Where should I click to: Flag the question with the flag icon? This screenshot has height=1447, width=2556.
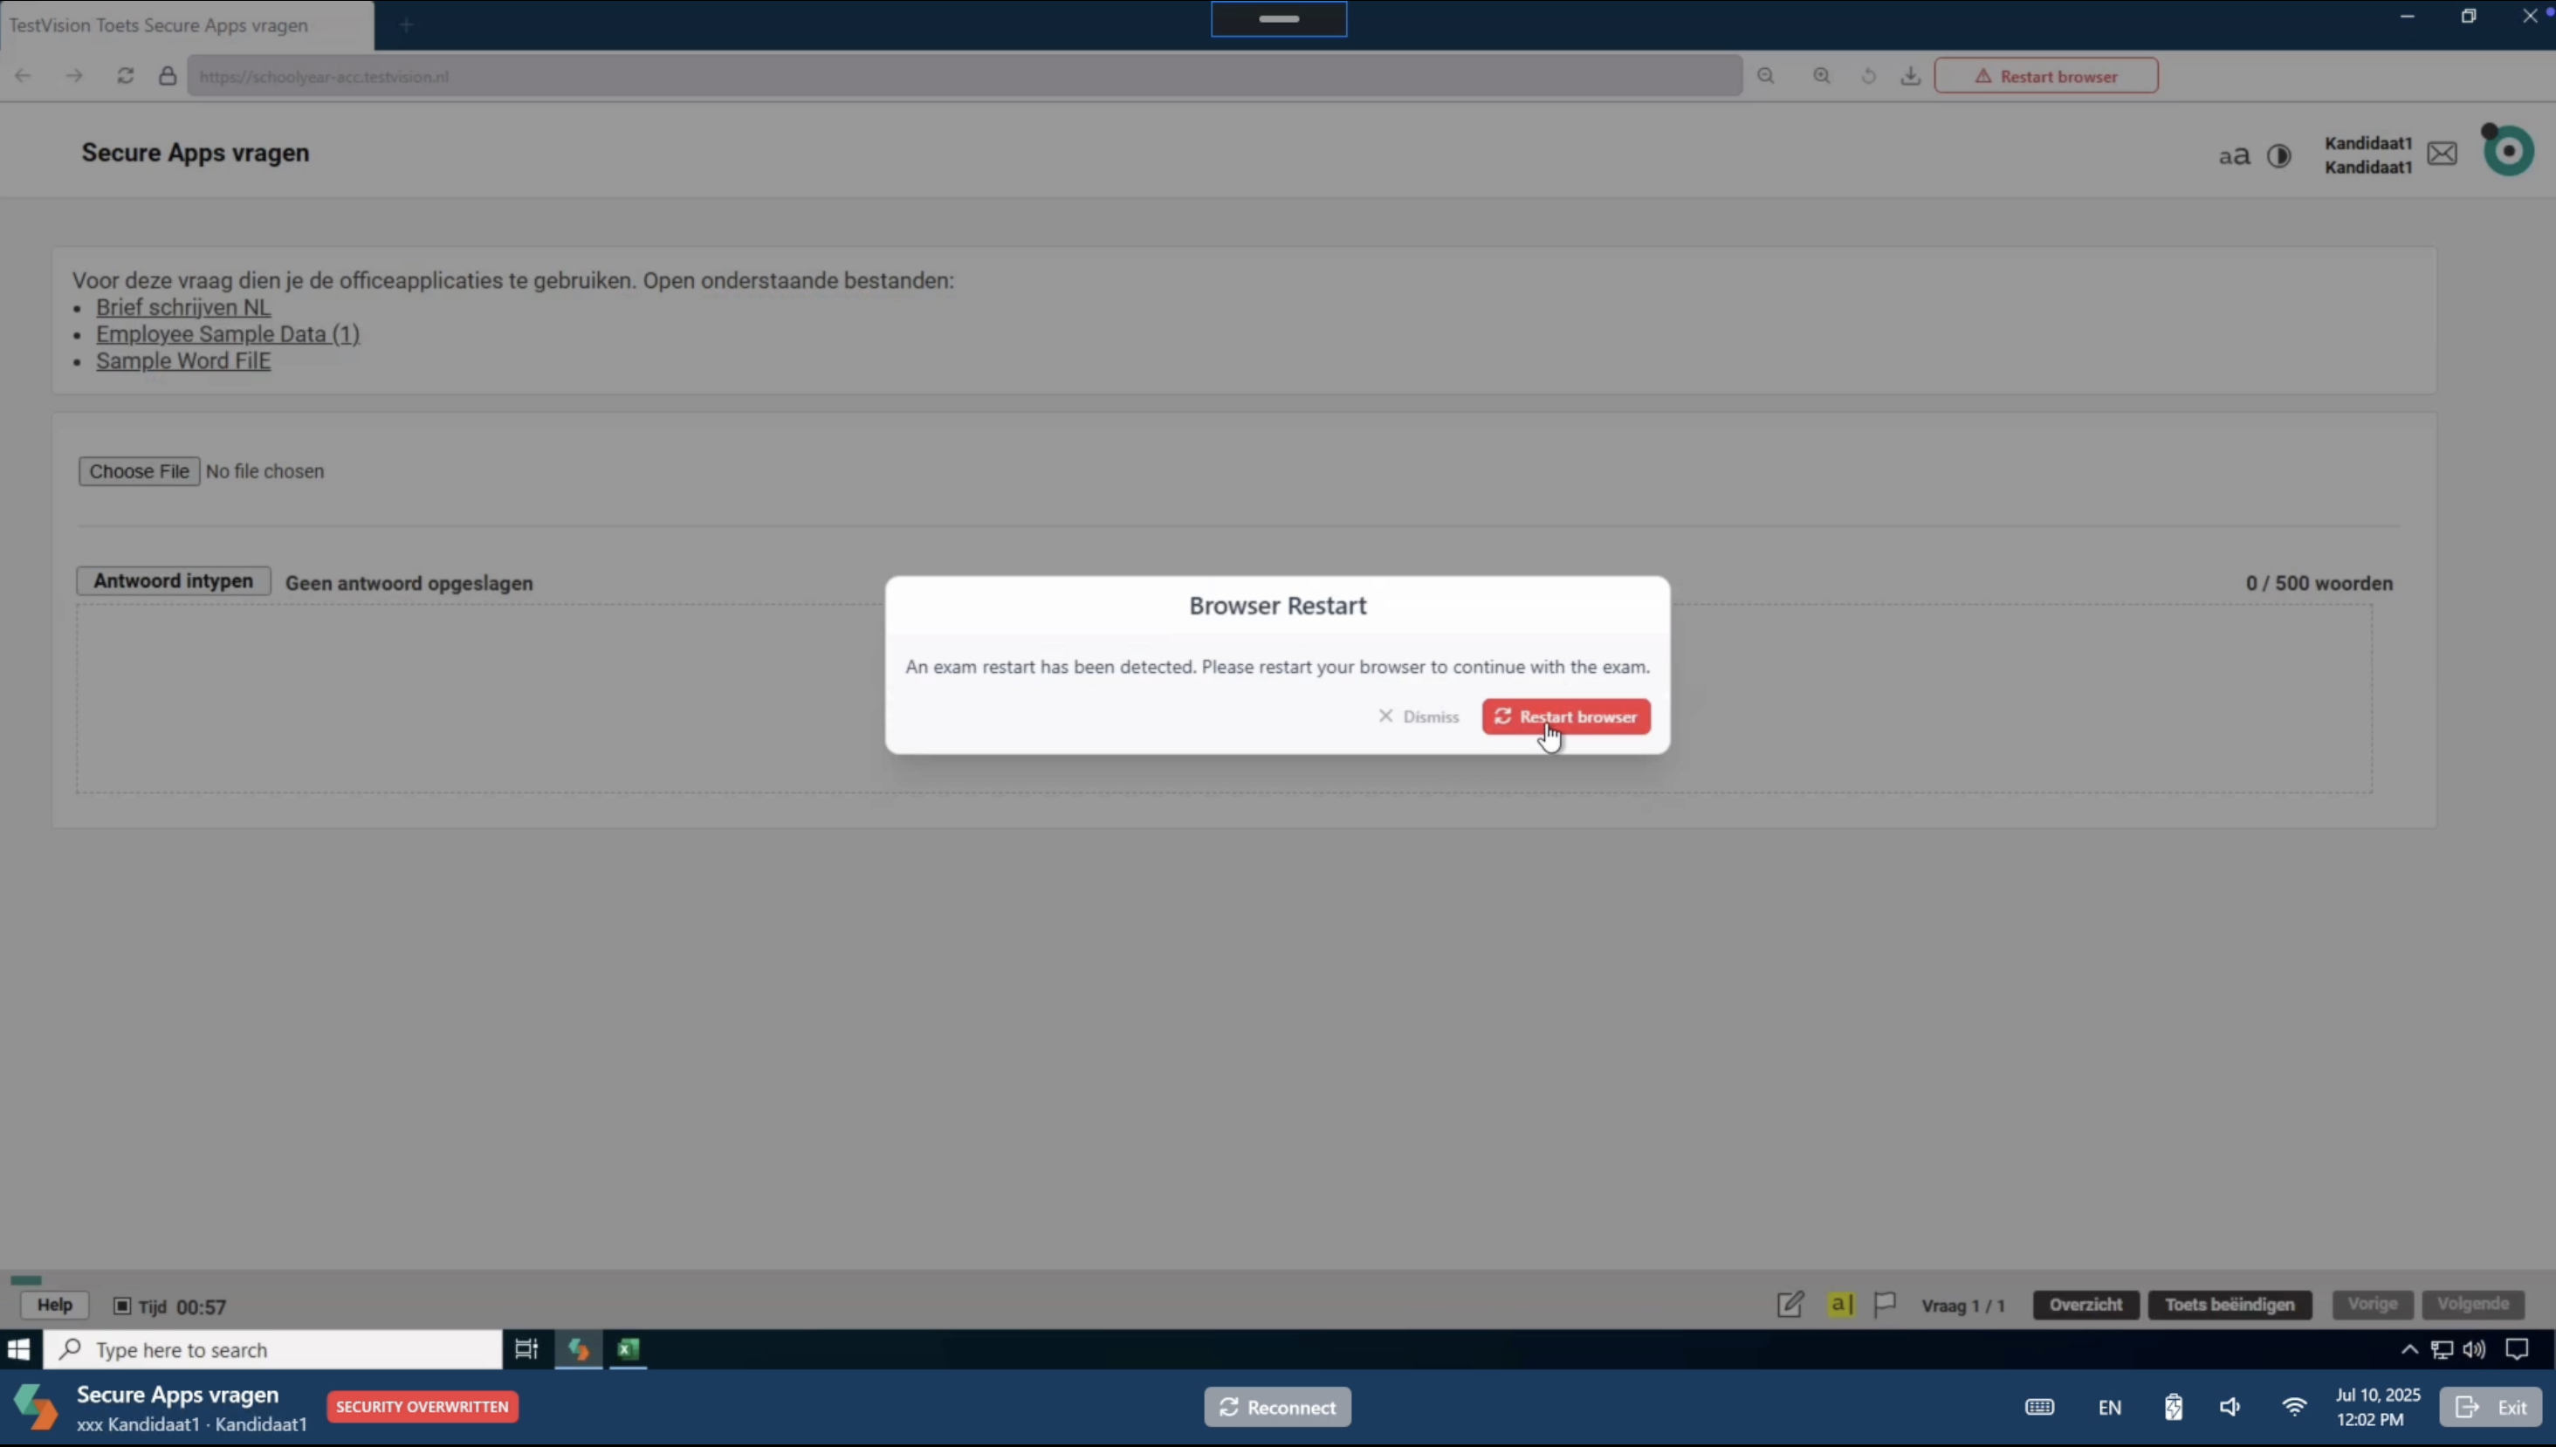[x=1884, y=1304]
